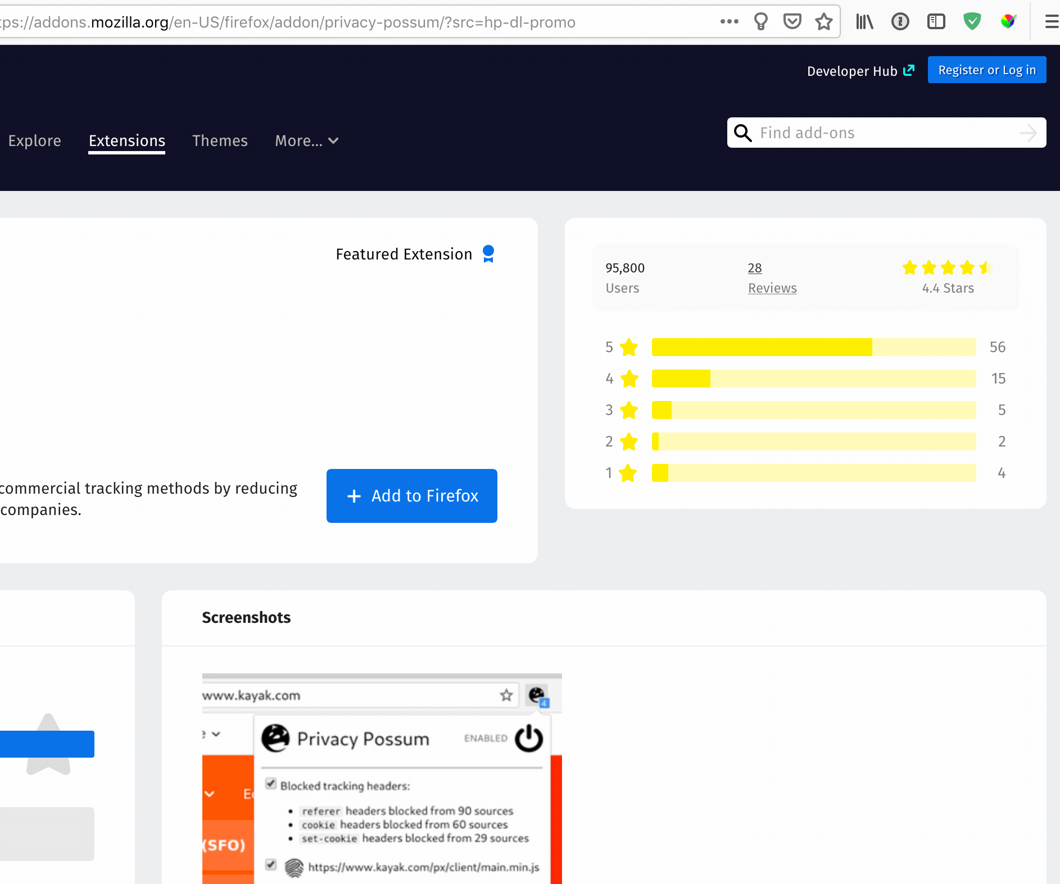Image resolution: width=1060 pixels, height=884 pixels.
Task: Click the Find add-ons search field
Action: [886, 133]
